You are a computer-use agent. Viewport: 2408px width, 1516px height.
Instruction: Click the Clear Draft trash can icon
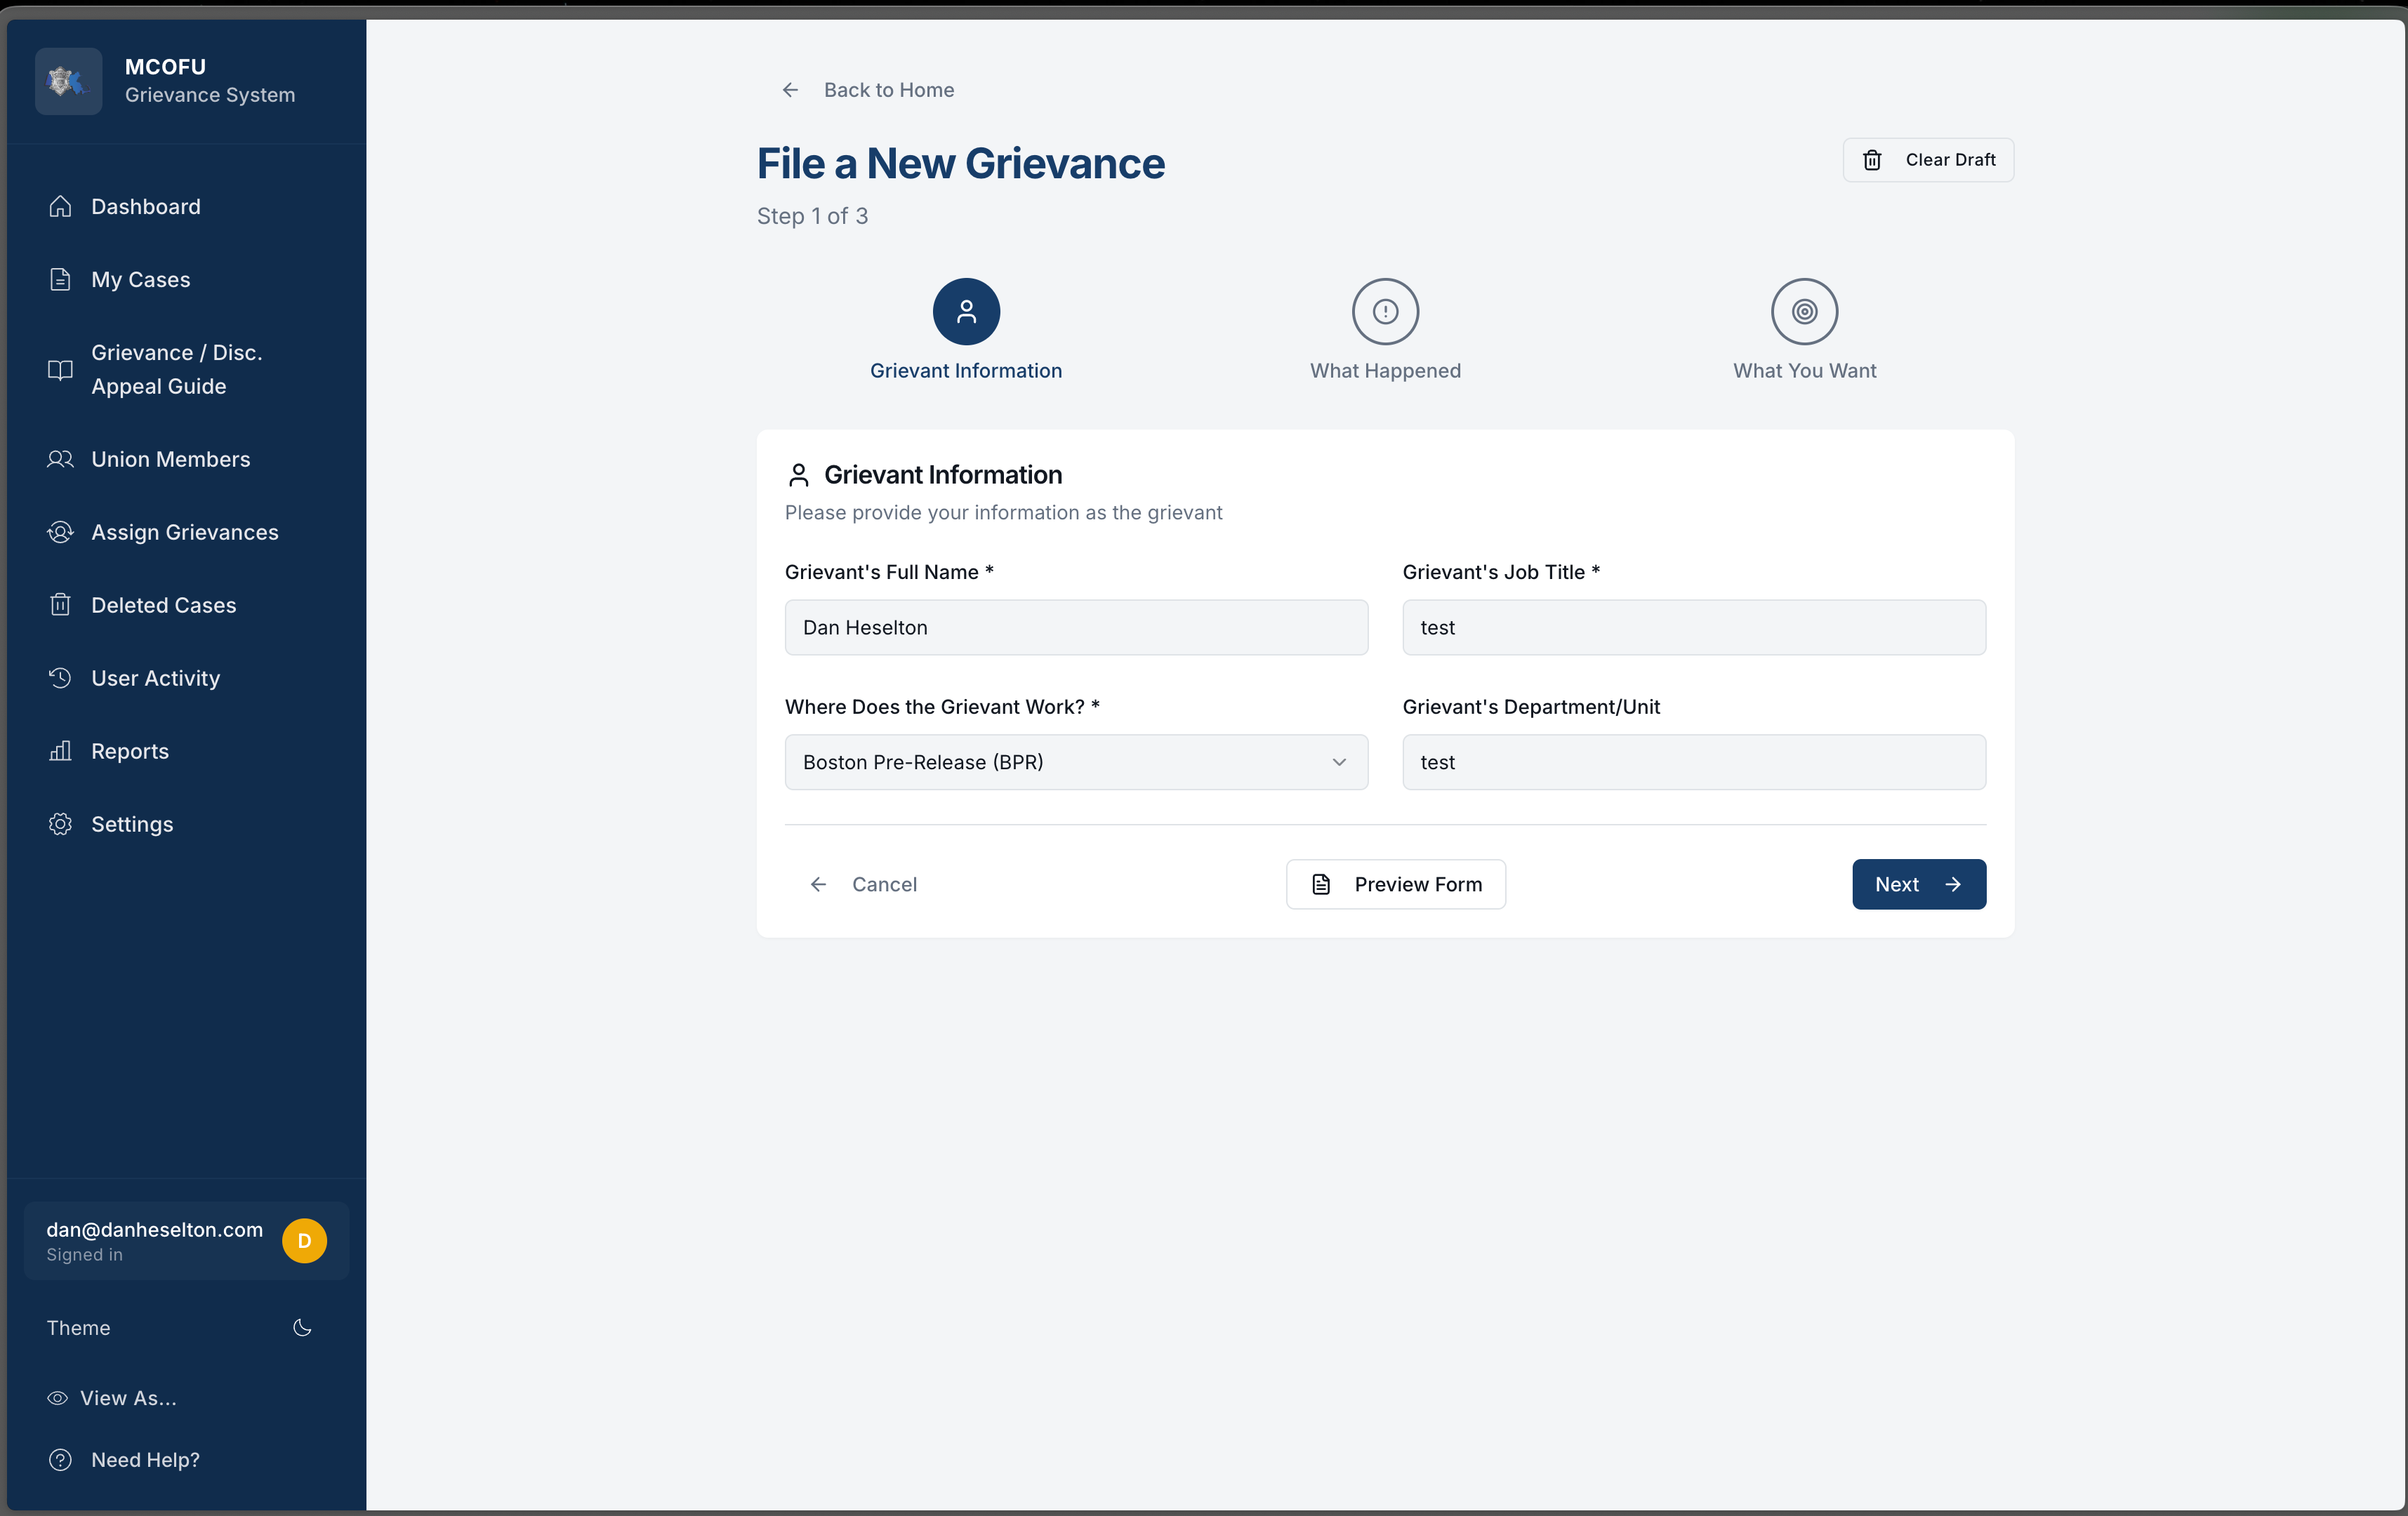click(x=1872, y=160)
